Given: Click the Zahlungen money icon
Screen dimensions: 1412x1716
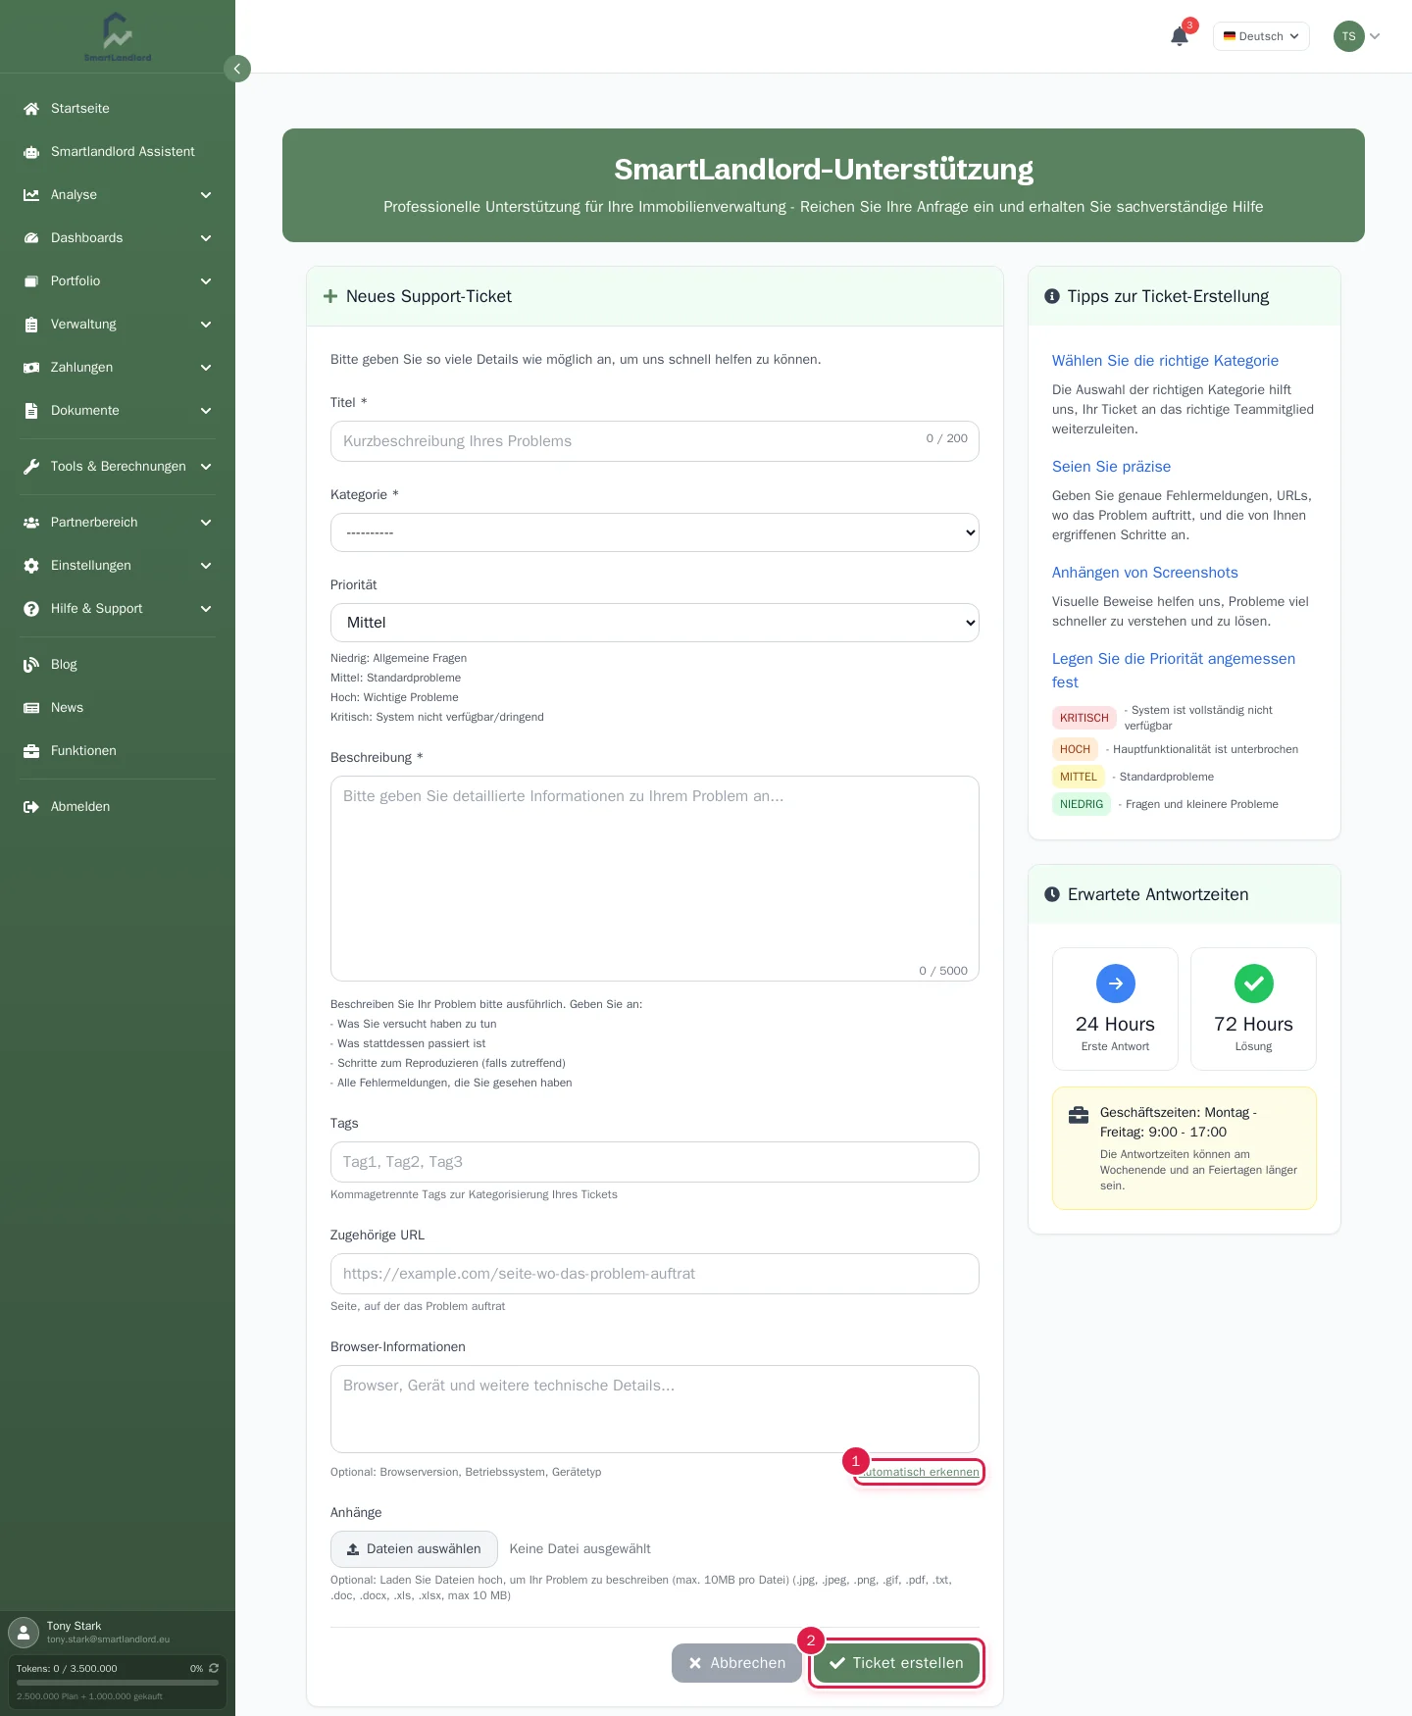Looking at the screenshot, I should point(31,368).
